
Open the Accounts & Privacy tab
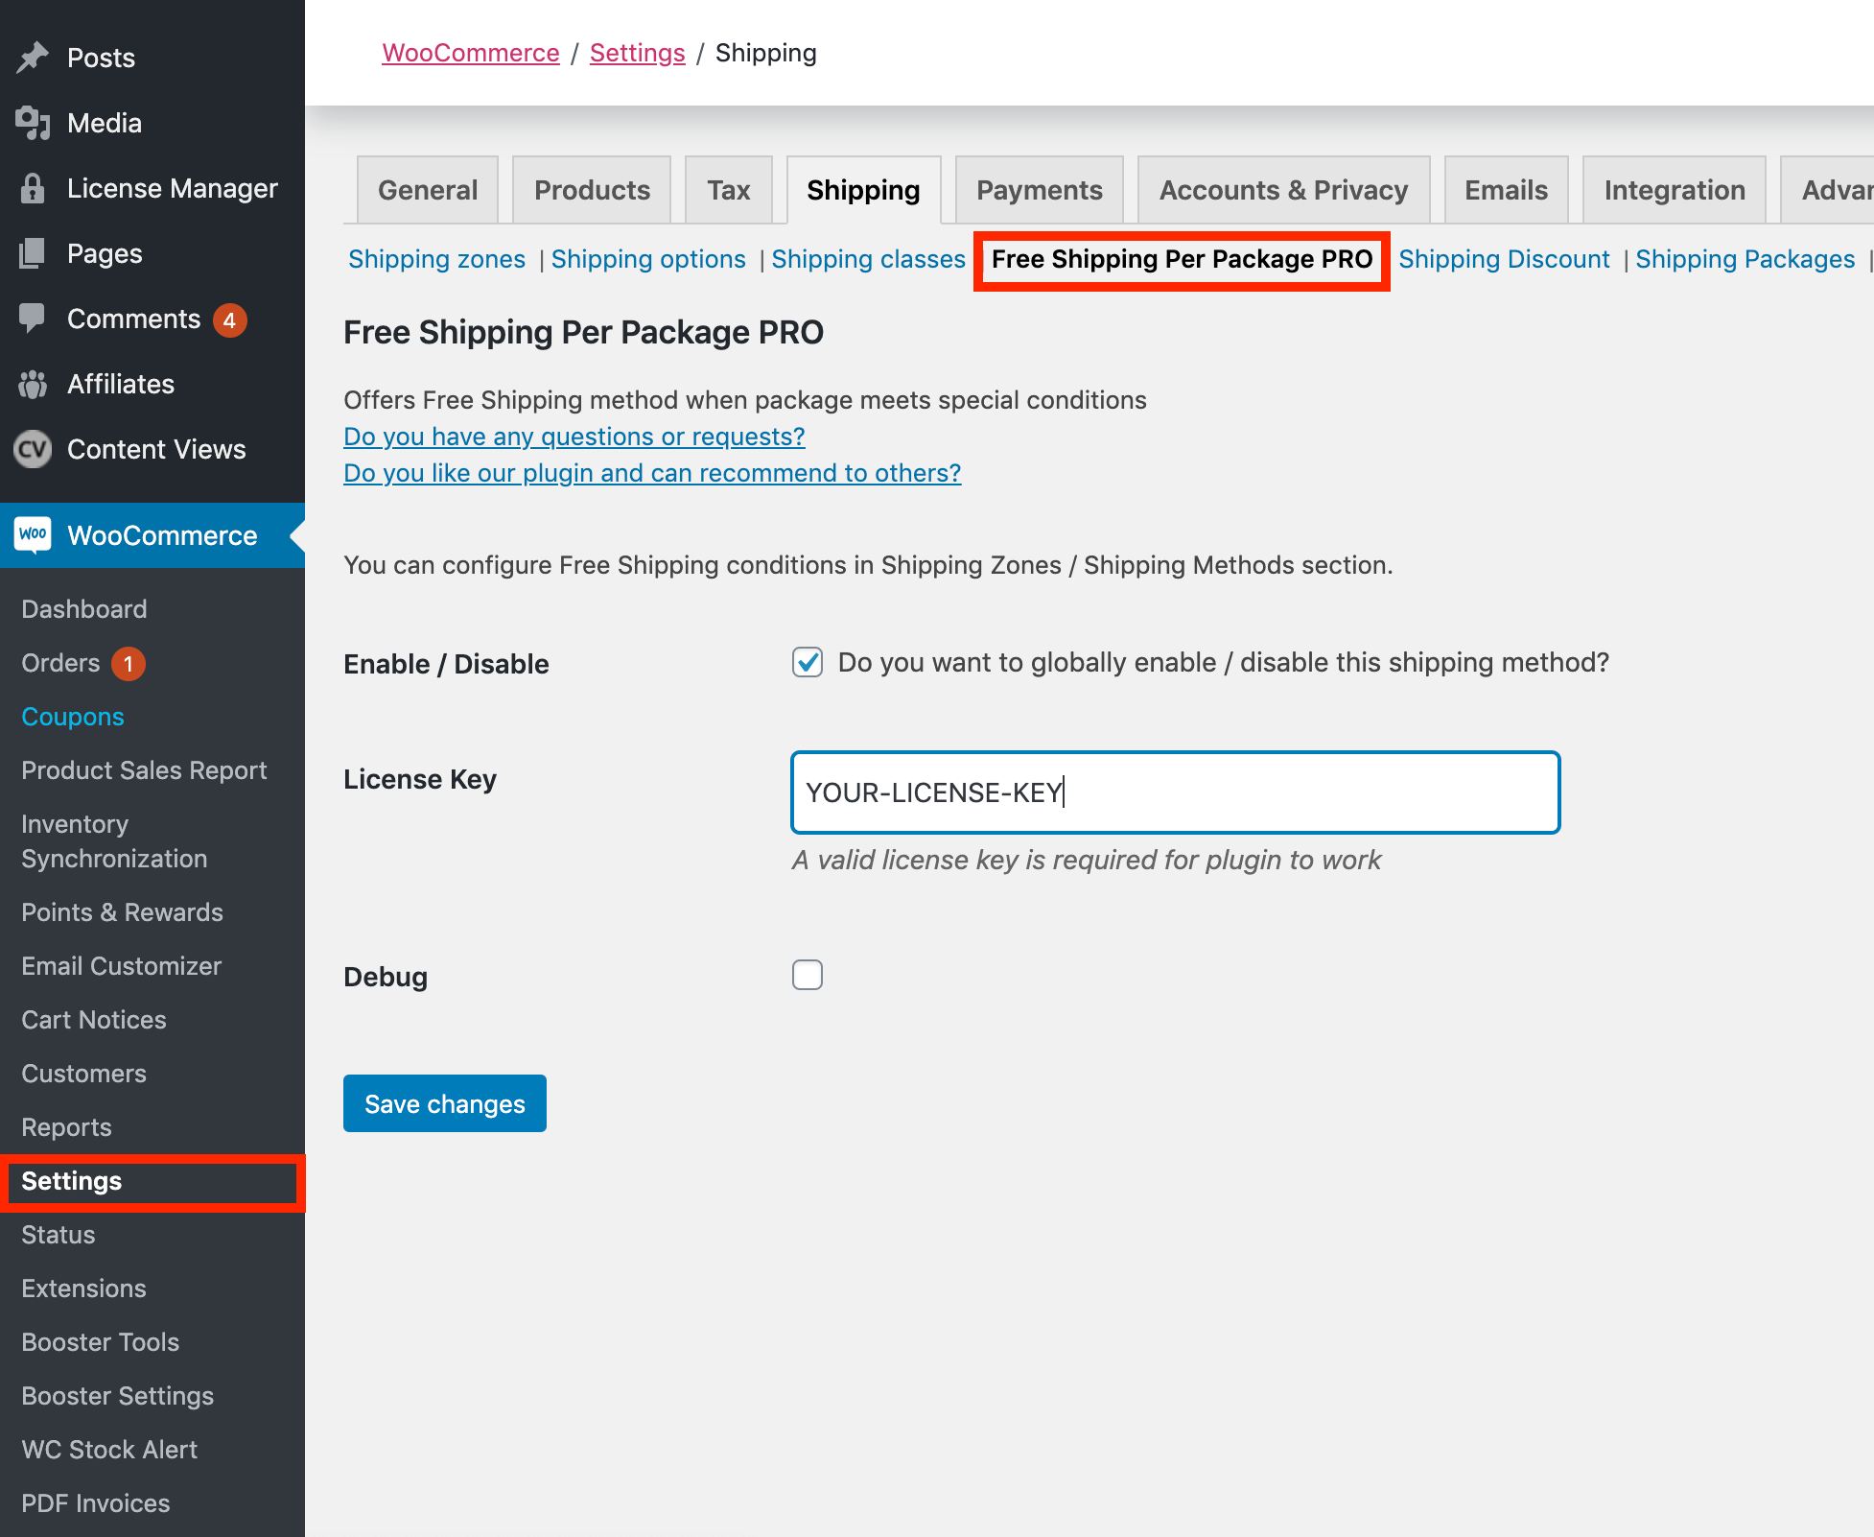click(1283, 190)
